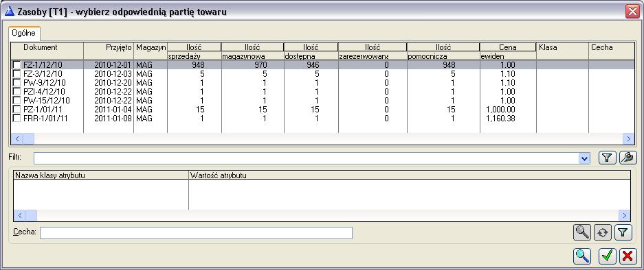Viewport: 644px width, 270px height.
Task: Select the date 2011-01-08 cell
Action: pyautogui.click(x=113, y=119)
